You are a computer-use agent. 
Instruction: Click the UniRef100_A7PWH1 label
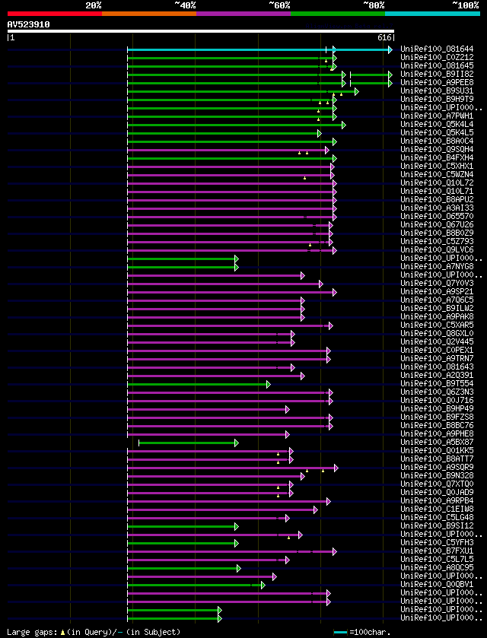click(x=437, y=116)
